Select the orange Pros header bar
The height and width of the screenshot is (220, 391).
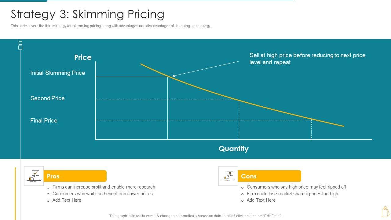[x=75, y=176]
